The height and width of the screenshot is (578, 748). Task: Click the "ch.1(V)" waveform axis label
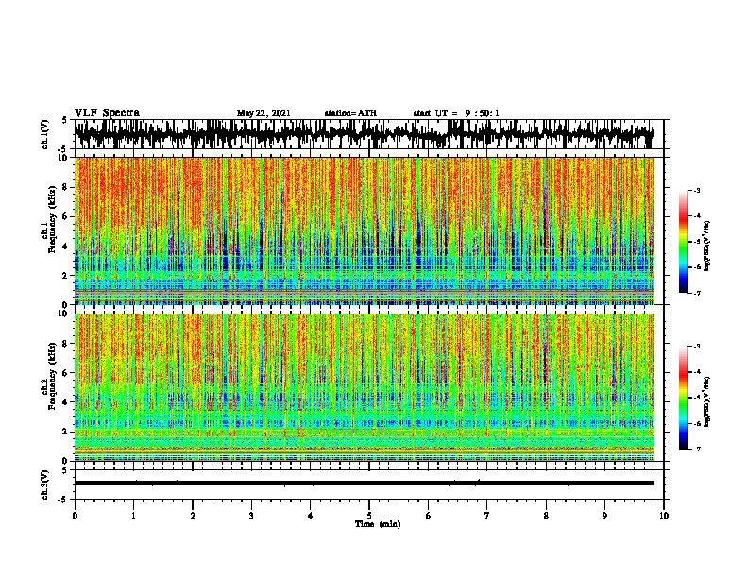(x=44, y=134)
